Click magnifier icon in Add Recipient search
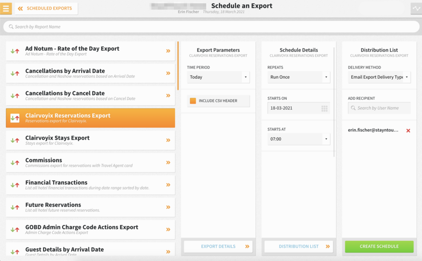This screenshot has height=261, width=422. [x=353, y=108]
